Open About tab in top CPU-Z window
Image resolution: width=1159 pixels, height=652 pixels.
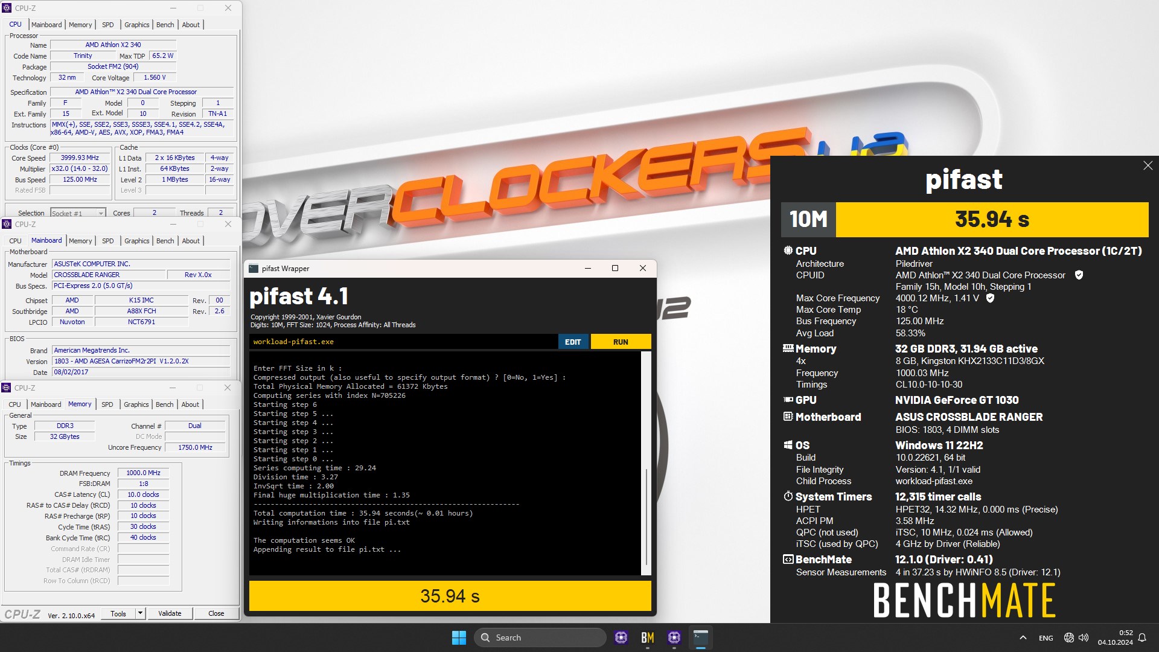[x=191, y=25]
